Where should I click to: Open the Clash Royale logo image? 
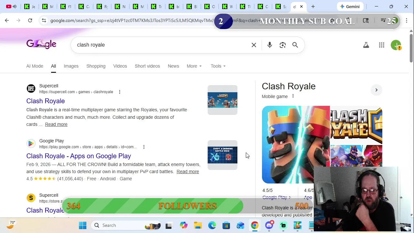(356, 125)
